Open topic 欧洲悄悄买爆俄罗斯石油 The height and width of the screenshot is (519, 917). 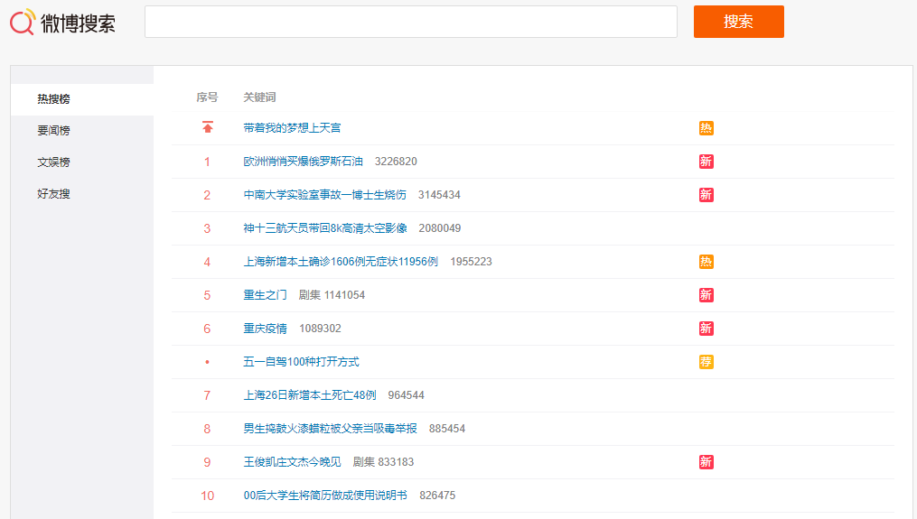point(303,162)
